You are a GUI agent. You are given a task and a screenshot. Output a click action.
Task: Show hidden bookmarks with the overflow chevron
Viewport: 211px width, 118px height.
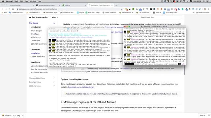pos(193,12)
